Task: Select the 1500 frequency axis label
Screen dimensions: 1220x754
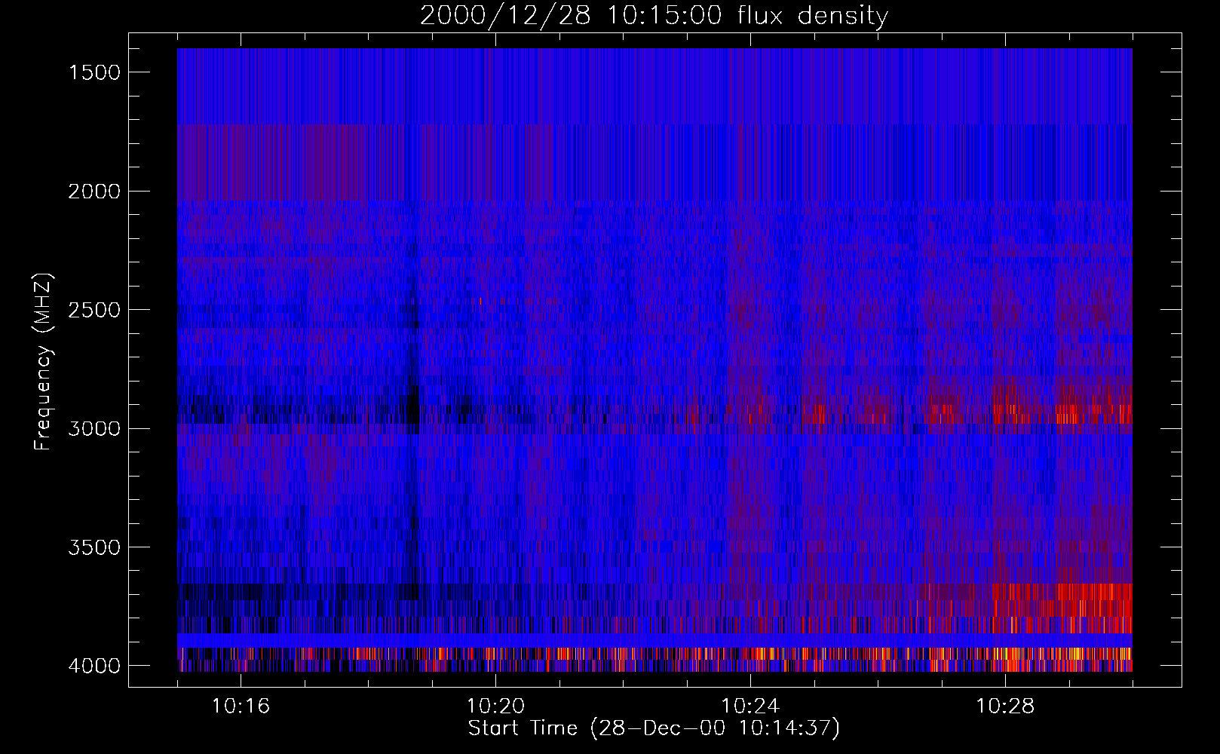Action: click(94, 72)
